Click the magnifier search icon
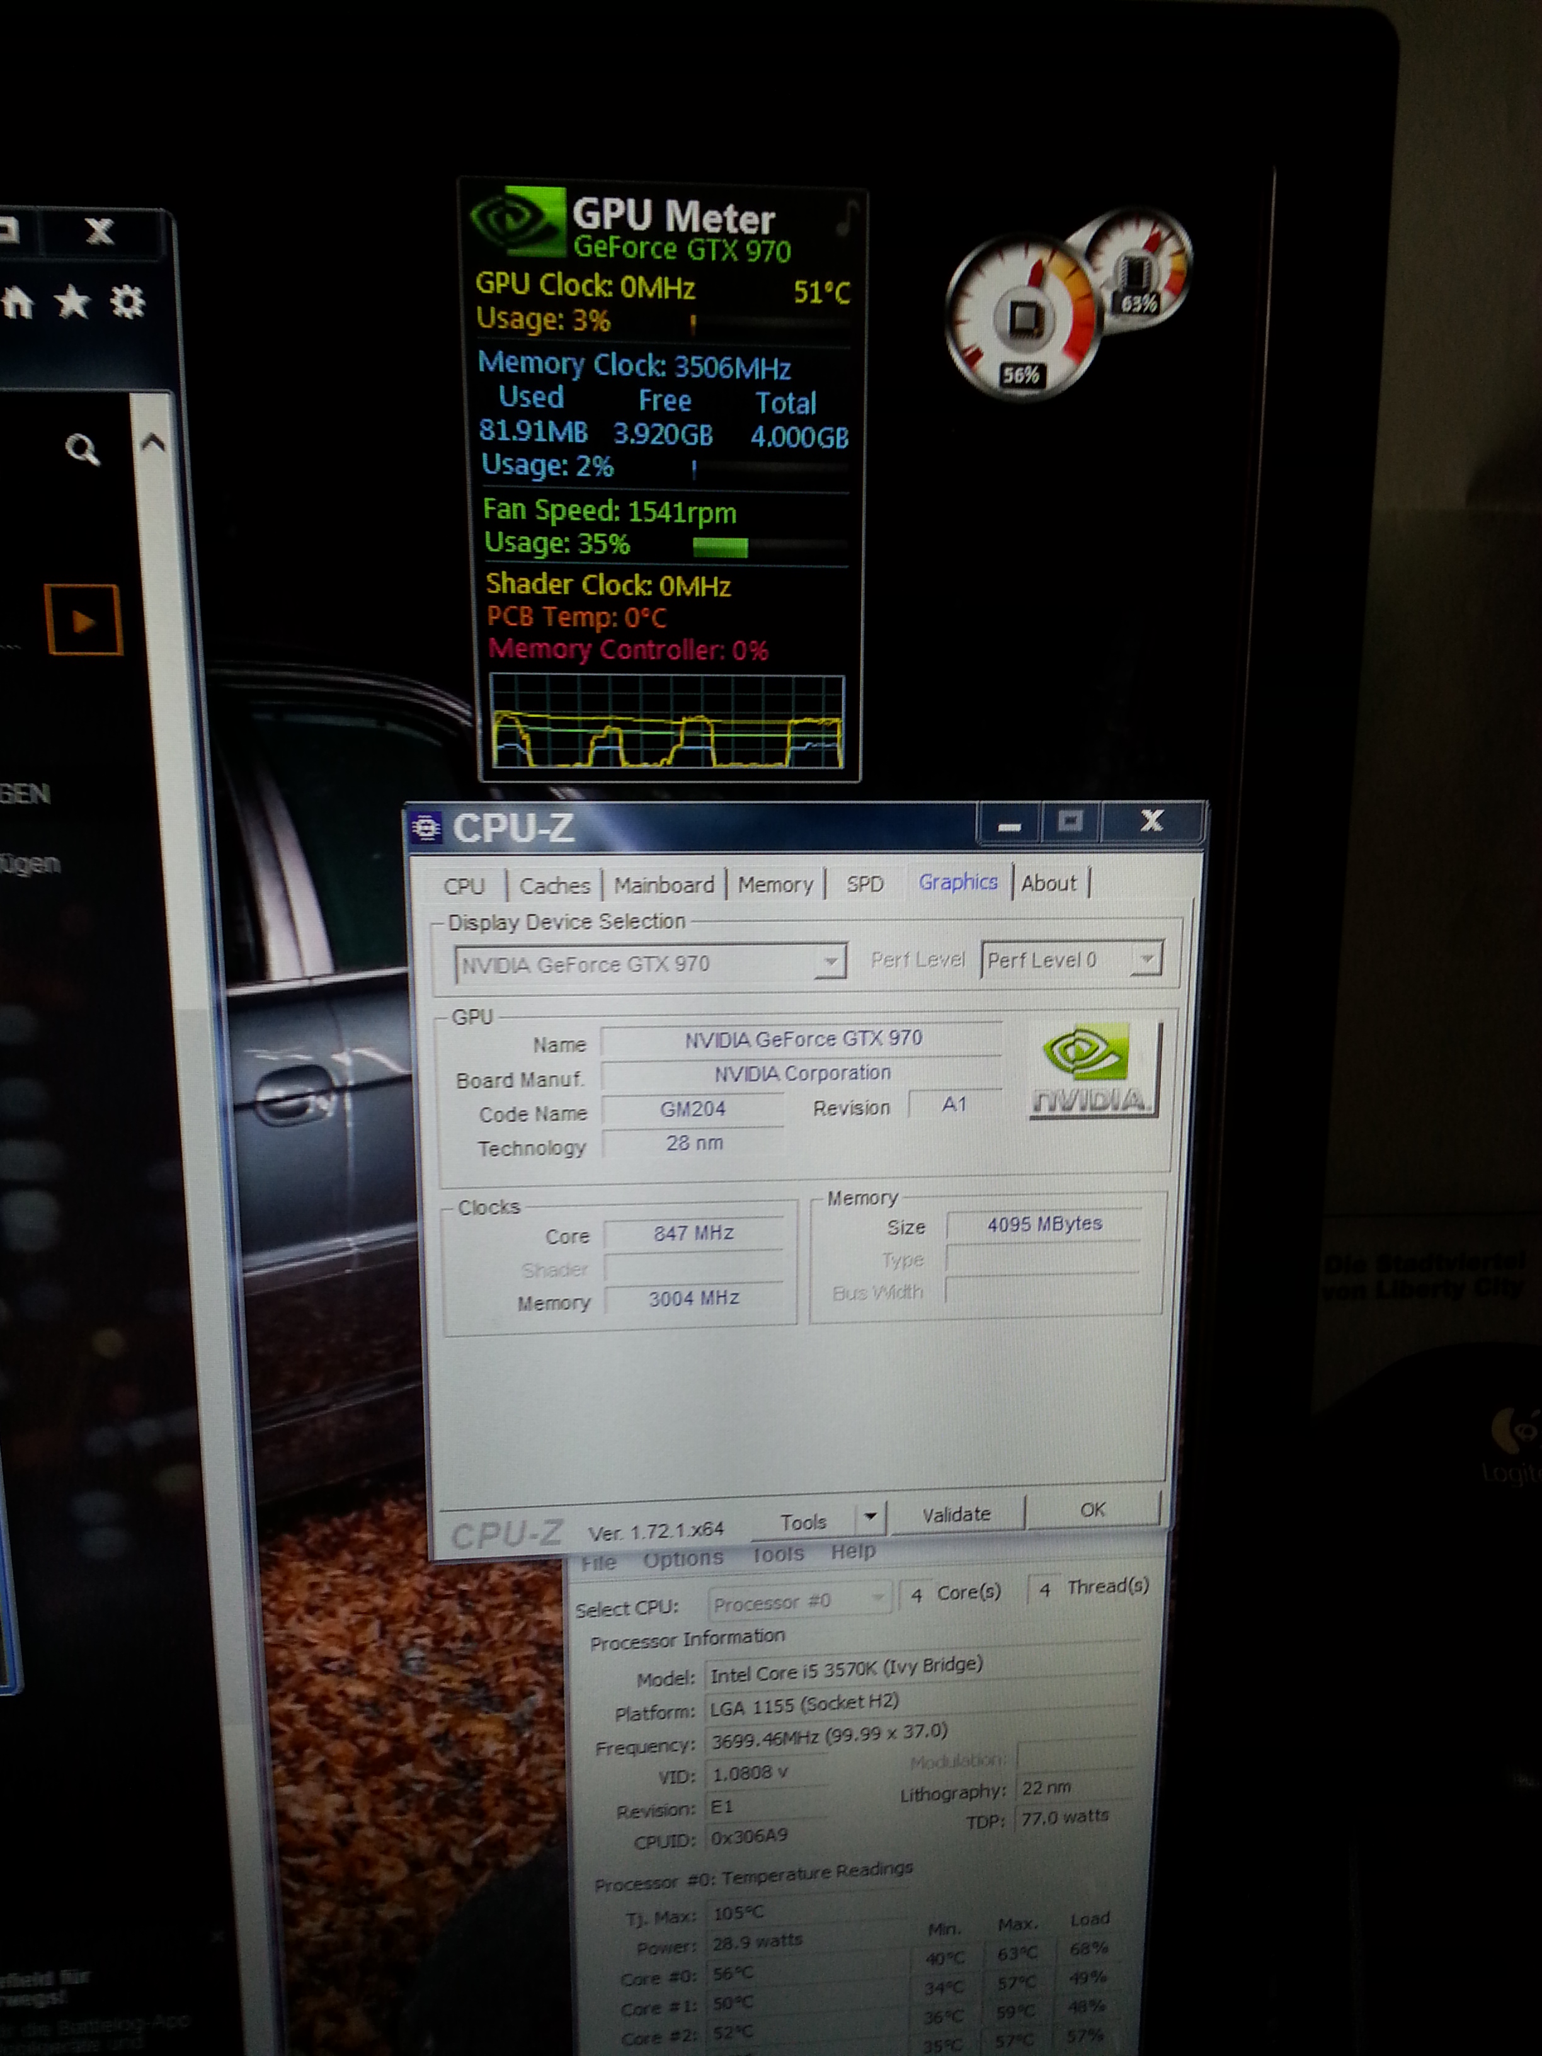The height and width of the screenshot is (2056, 1542). pos(83,450)
